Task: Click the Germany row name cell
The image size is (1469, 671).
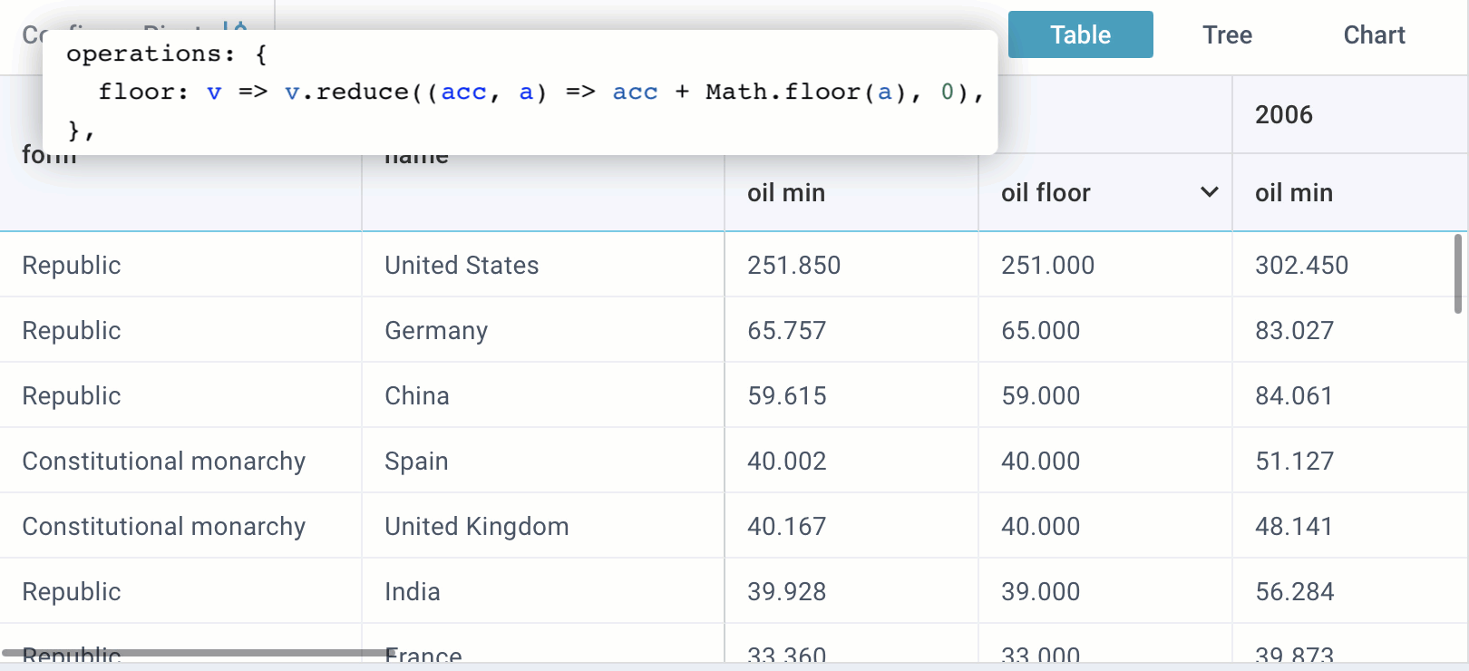Action: click(x=436, y=330)
